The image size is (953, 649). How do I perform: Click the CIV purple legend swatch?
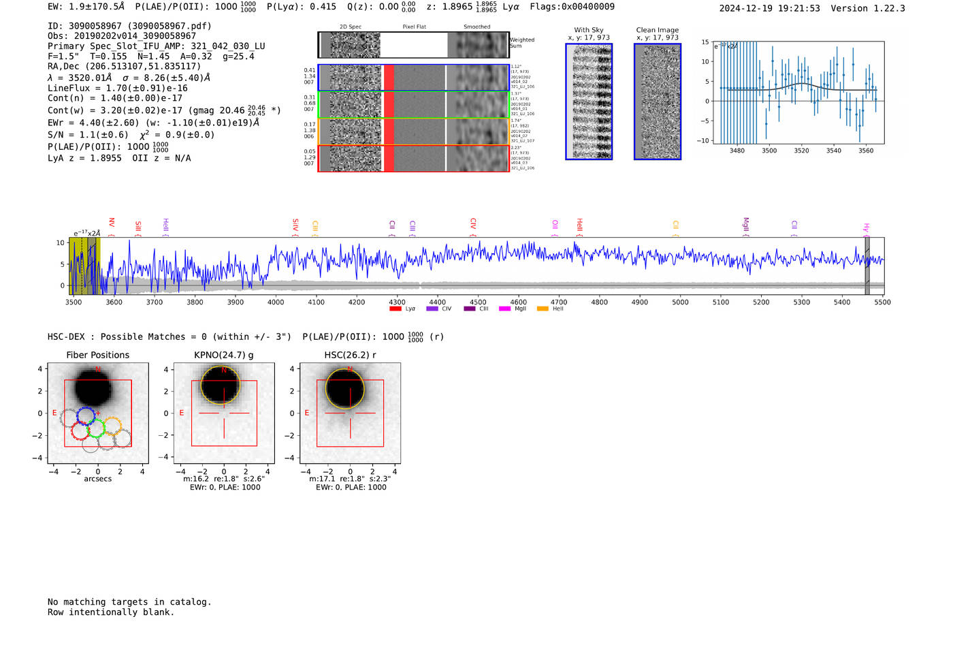(x=432, y=308)
